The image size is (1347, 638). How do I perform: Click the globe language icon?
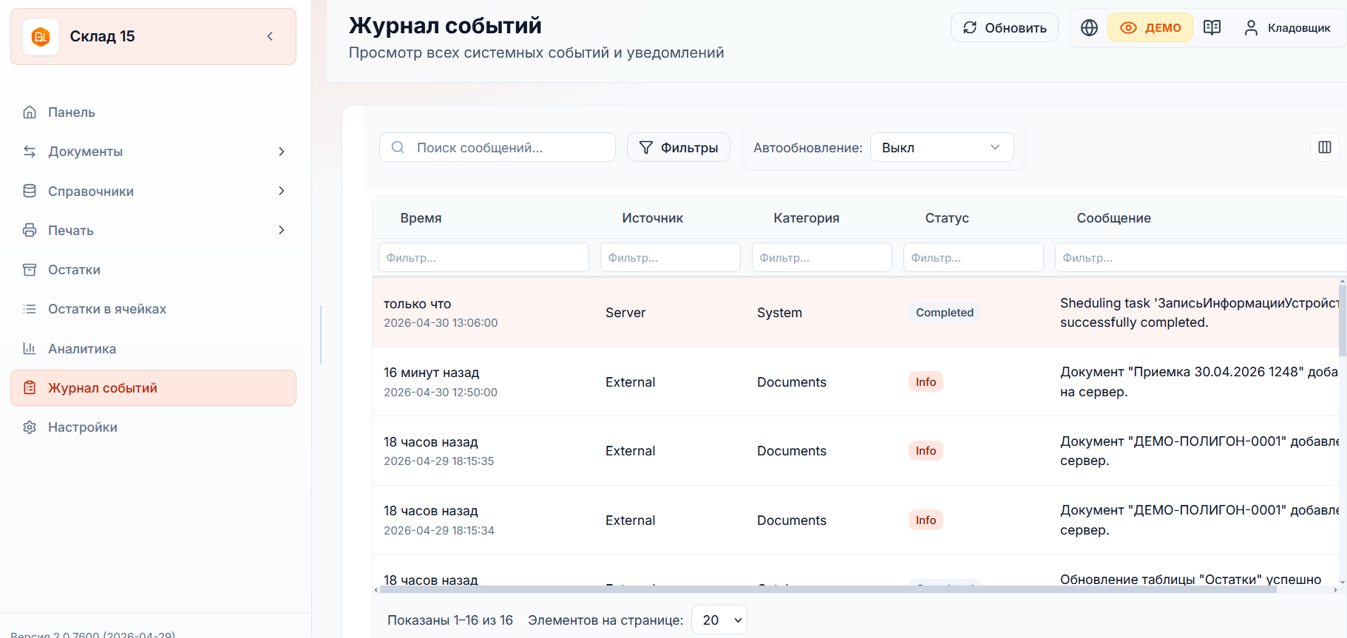(x=1089, y=27)
